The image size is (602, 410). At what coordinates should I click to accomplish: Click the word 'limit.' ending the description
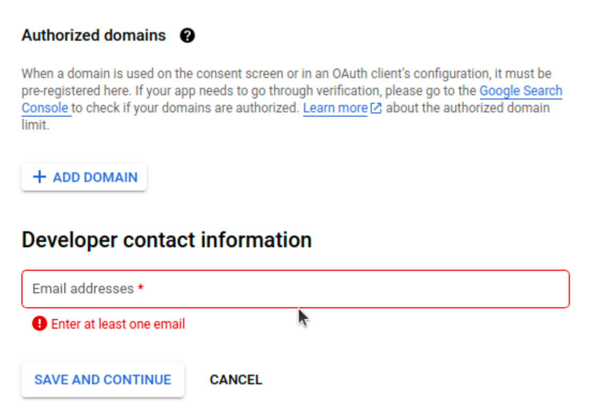(x=35, y=126)
